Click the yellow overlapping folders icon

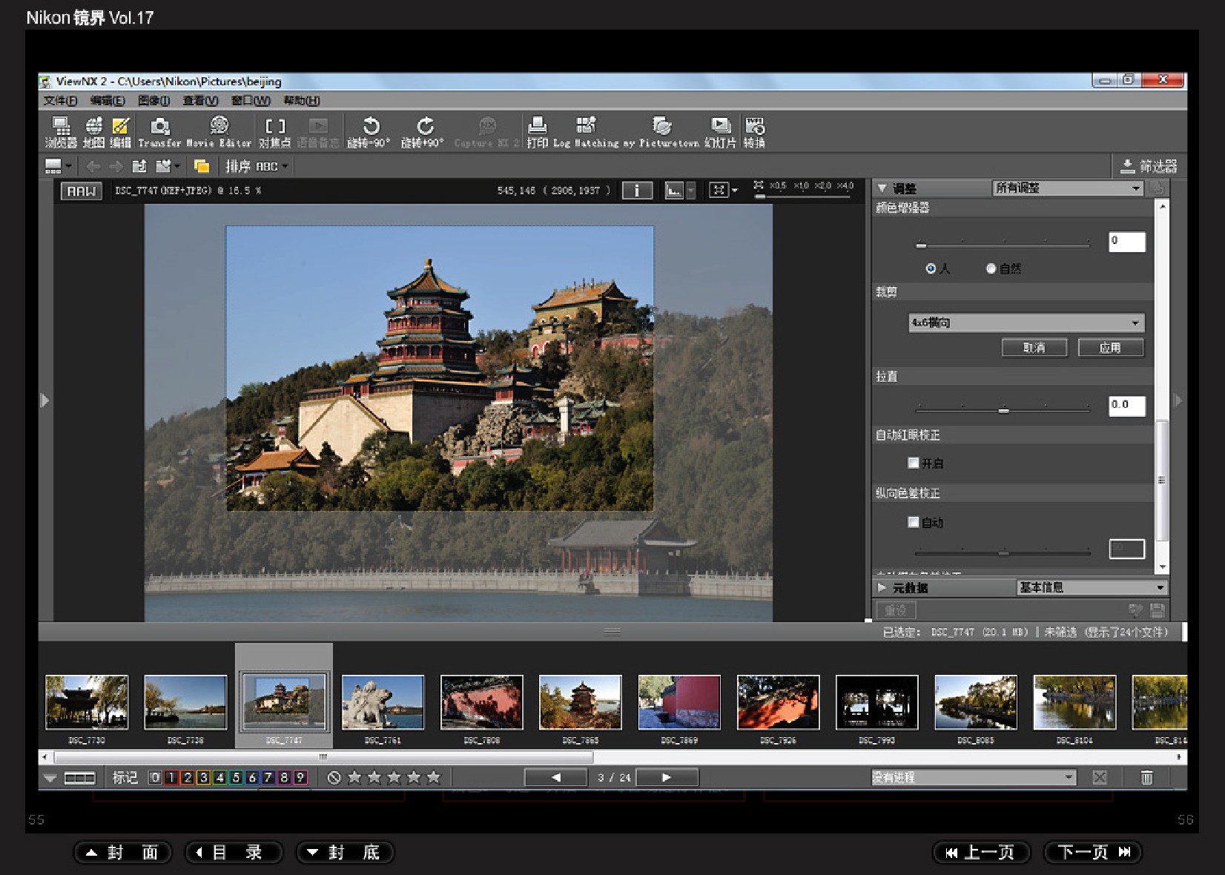click(x=201, y=166)
